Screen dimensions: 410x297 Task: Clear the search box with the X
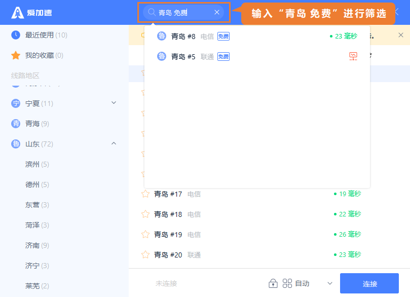[217, 12]
